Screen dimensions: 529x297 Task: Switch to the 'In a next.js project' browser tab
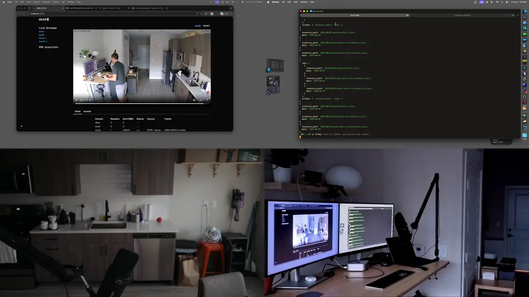tap(146, 8)
